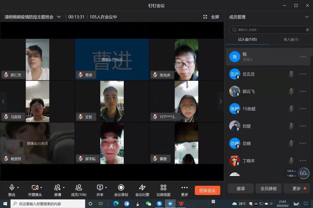Mute microphone using 静音 icon
This screenshot has height=208, width=313.
click(x=12, y=188)
